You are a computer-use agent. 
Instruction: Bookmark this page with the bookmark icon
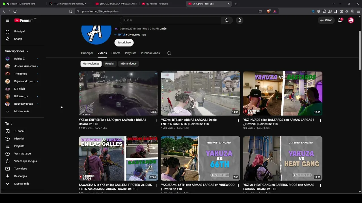[71, 11]
